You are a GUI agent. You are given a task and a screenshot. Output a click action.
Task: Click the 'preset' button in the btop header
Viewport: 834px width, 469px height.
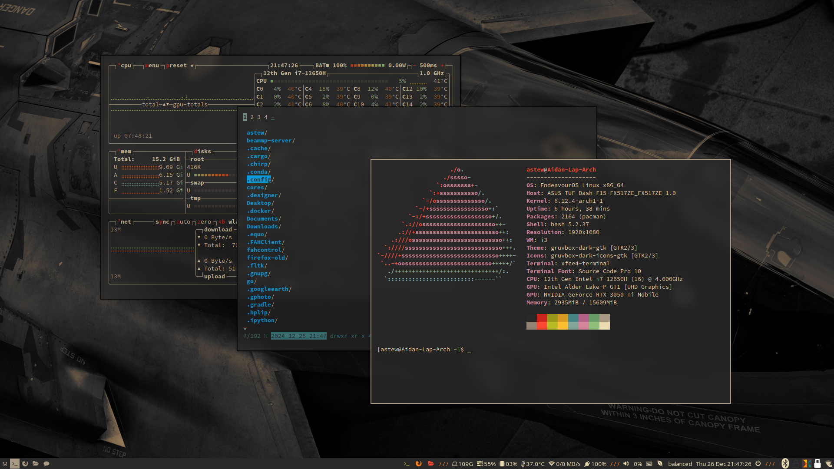pos(176,66)
